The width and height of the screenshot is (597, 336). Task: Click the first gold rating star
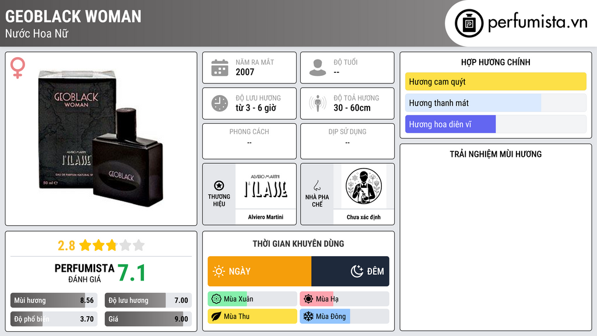(85, 245)
